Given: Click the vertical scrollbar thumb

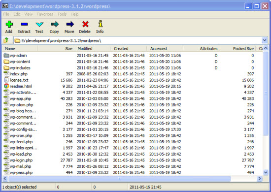Looking at the screenshot, I should [x=266, y=93].
